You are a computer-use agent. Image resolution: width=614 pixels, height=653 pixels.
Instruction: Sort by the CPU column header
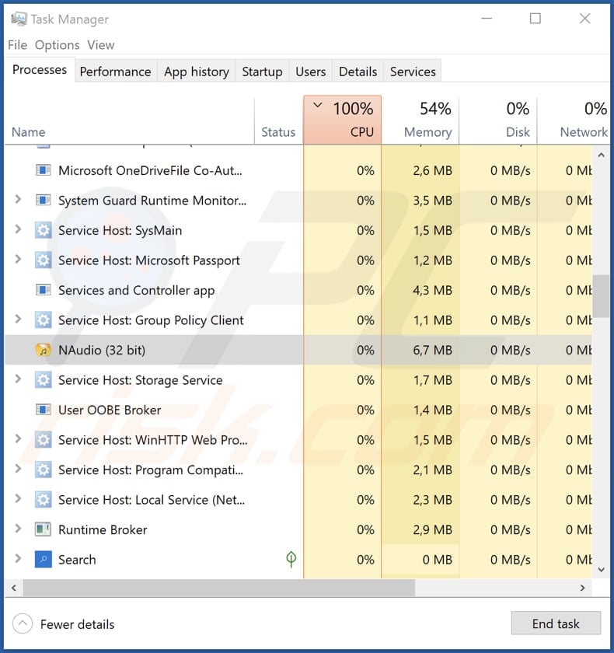point(343,120)
